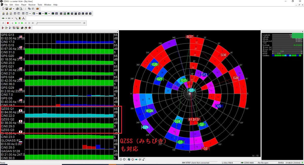Image resolution: width=304 pixels, height=165 pixels.
Task: Click the first gear icon in reset toolbar
Action: click(22, 28)
